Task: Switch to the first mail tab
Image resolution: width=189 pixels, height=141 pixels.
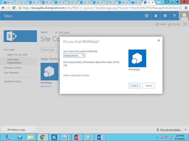Action: pos(8,2)
